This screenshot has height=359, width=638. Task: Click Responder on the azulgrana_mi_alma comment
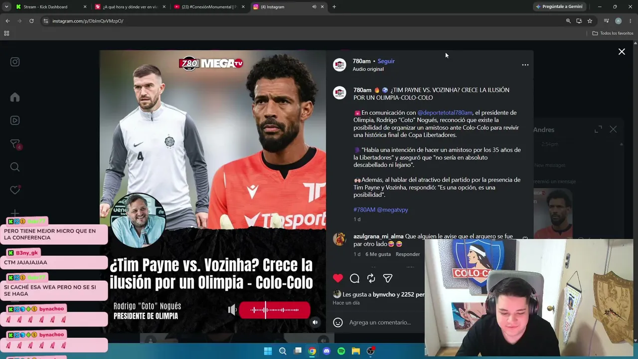click(408, 254)
